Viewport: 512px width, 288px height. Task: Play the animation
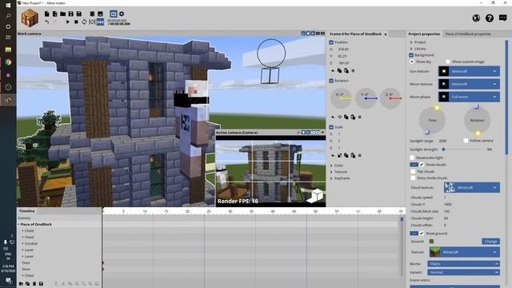tap(67, 22)
